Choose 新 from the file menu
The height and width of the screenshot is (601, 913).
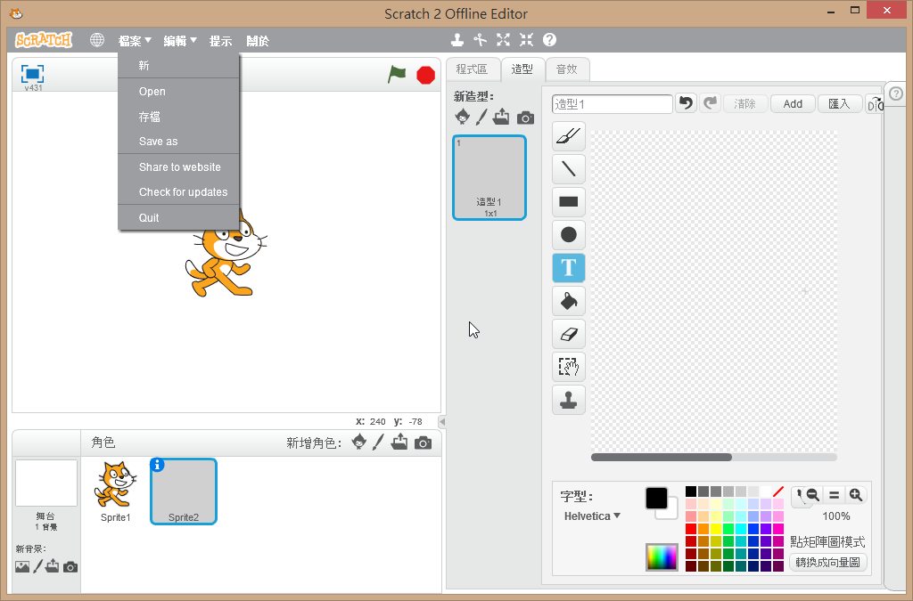tap(178, 66)
